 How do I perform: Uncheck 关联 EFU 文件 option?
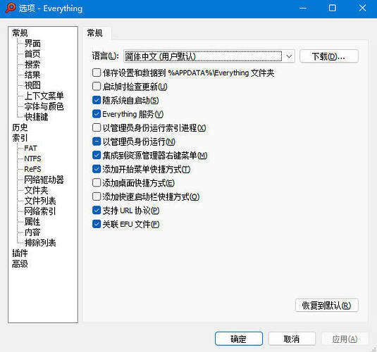click(97, 224)
